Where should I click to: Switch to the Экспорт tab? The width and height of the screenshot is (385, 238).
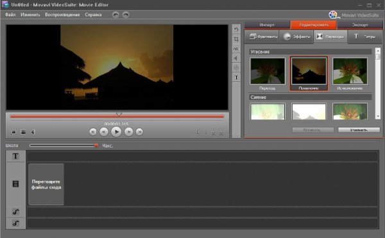360,25
